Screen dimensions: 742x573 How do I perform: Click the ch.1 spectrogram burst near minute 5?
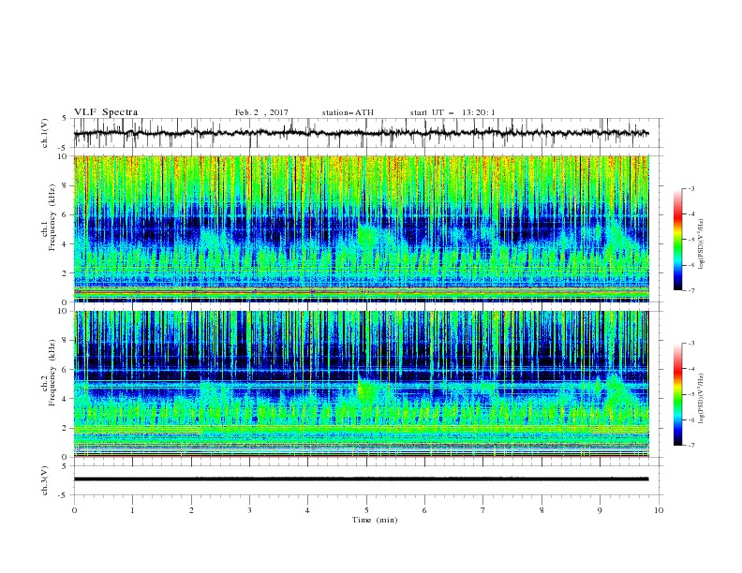point(366,234)
